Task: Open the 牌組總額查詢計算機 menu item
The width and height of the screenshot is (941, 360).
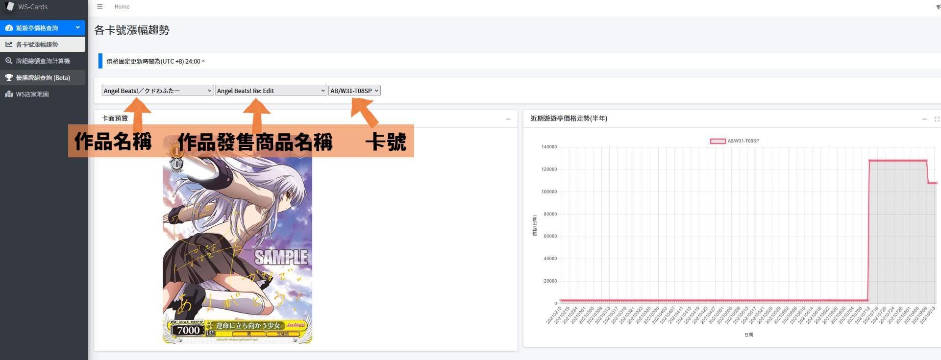Action: 43,61
